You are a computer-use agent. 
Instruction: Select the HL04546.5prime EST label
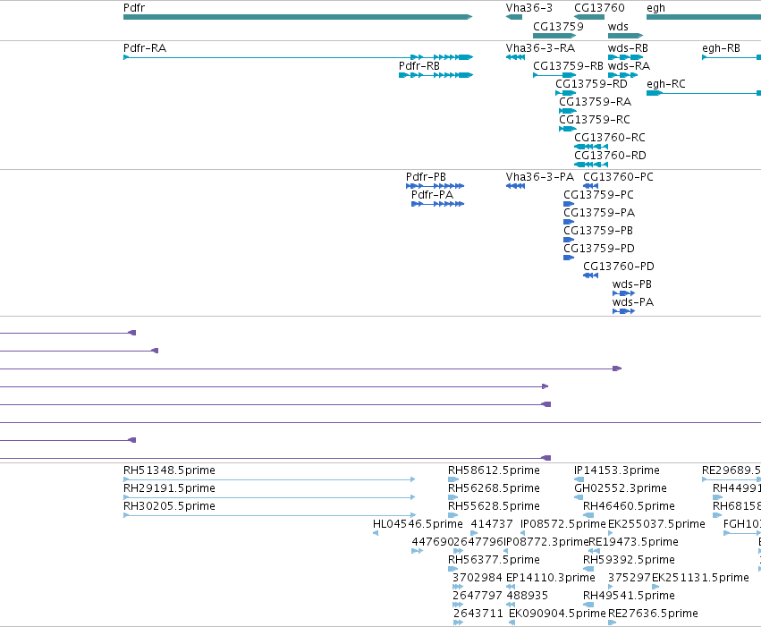tap(418, 525)
